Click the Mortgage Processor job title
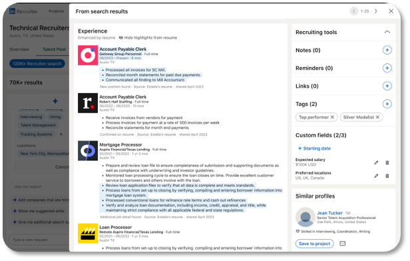Viewport: 410px width, 261px height. (121, 144)
